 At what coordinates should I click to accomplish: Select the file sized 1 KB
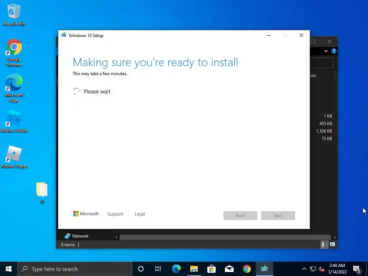click(328, 116)
